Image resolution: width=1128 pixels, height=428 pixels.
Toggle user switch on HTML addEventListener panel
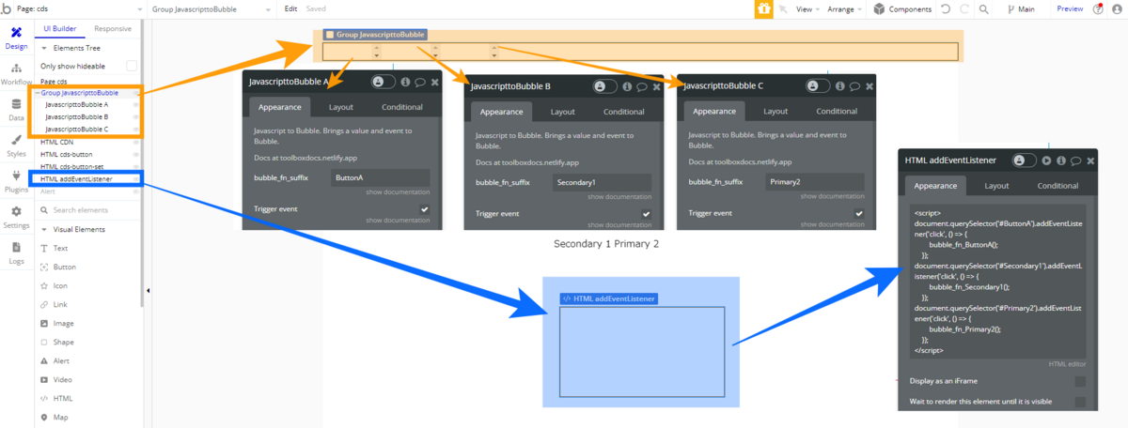pos(1025,160)
